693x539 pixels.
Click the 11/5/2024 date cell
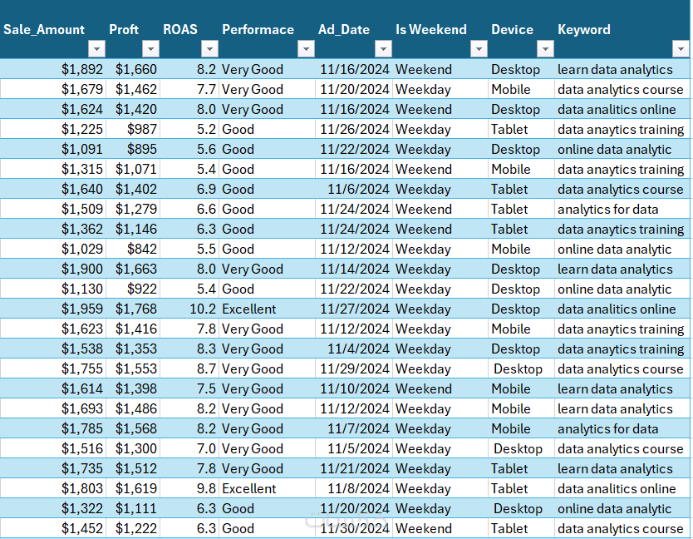click(354, 448)
